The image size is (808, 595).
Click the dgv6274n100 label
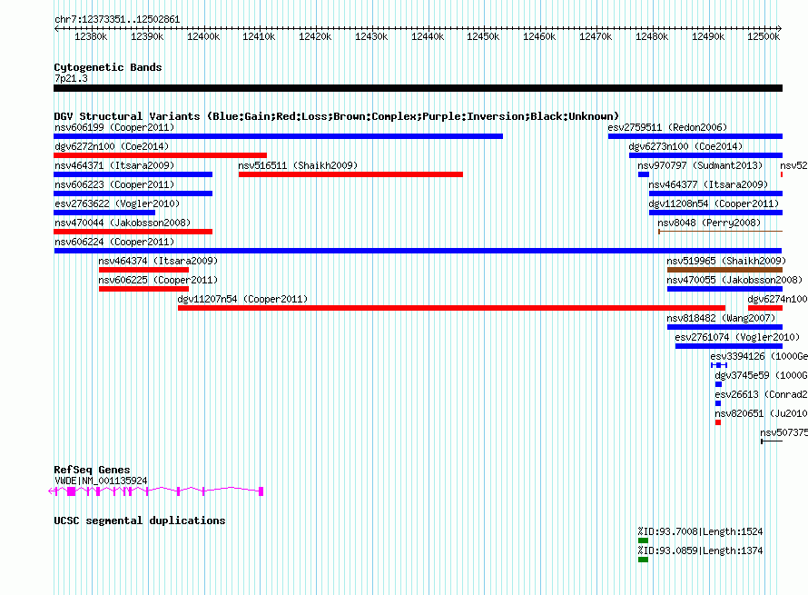coord(778,299)
